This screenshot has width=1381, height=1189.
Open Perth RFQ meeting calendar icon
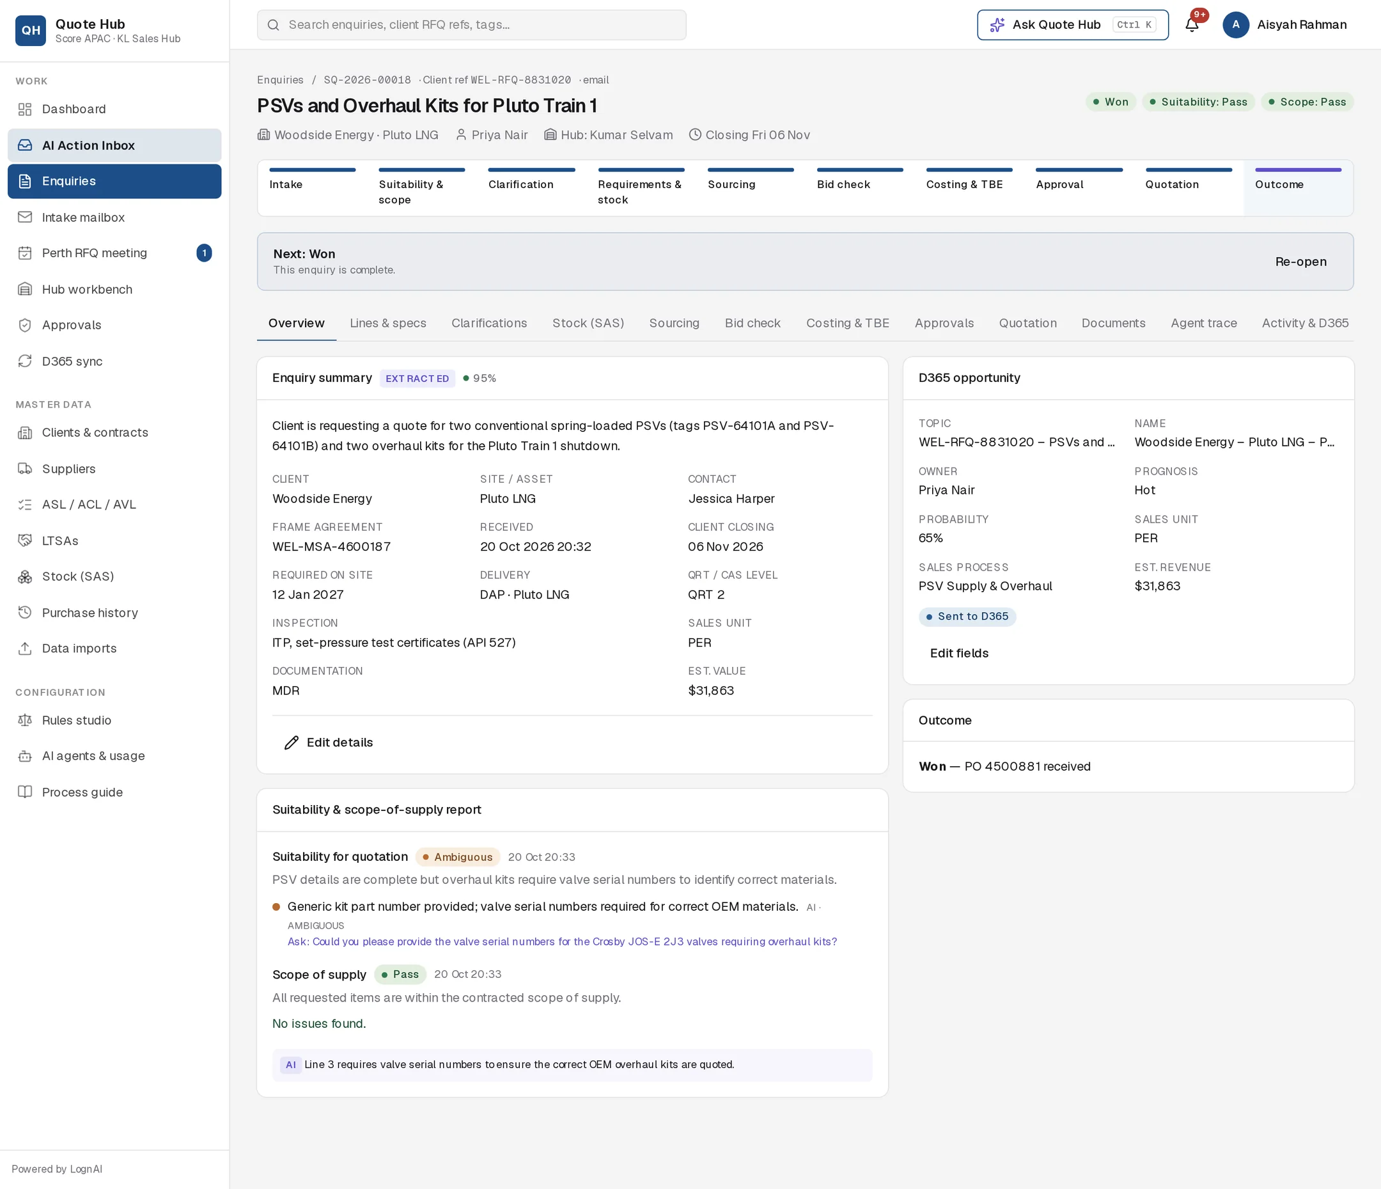[25, 253]
